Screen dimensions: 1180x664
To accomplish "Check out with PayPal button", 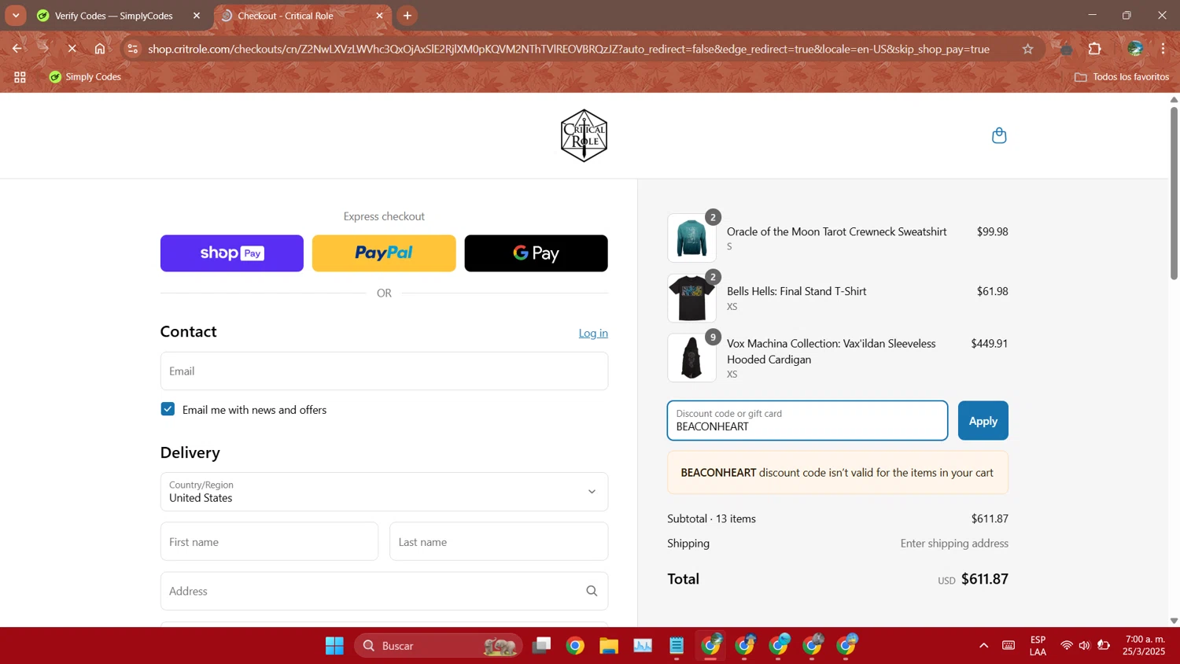I will 384,253.
